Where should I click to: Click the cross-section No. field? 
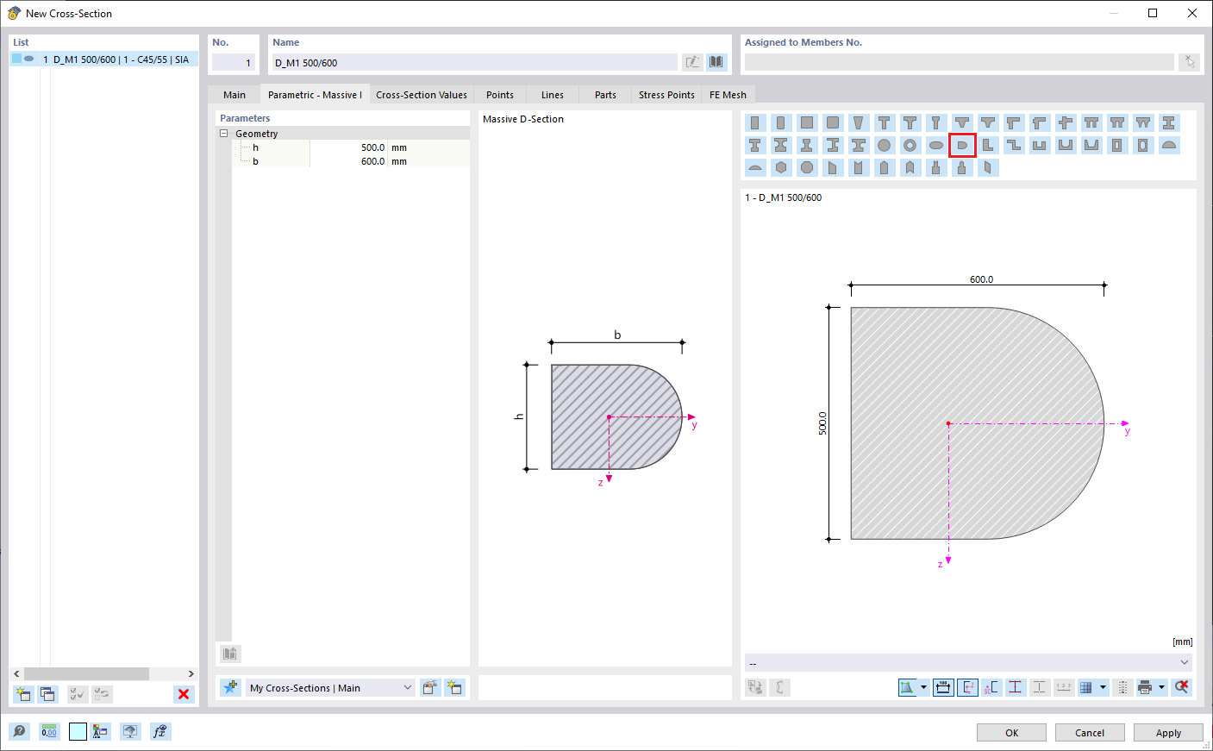tap(234, 62)
